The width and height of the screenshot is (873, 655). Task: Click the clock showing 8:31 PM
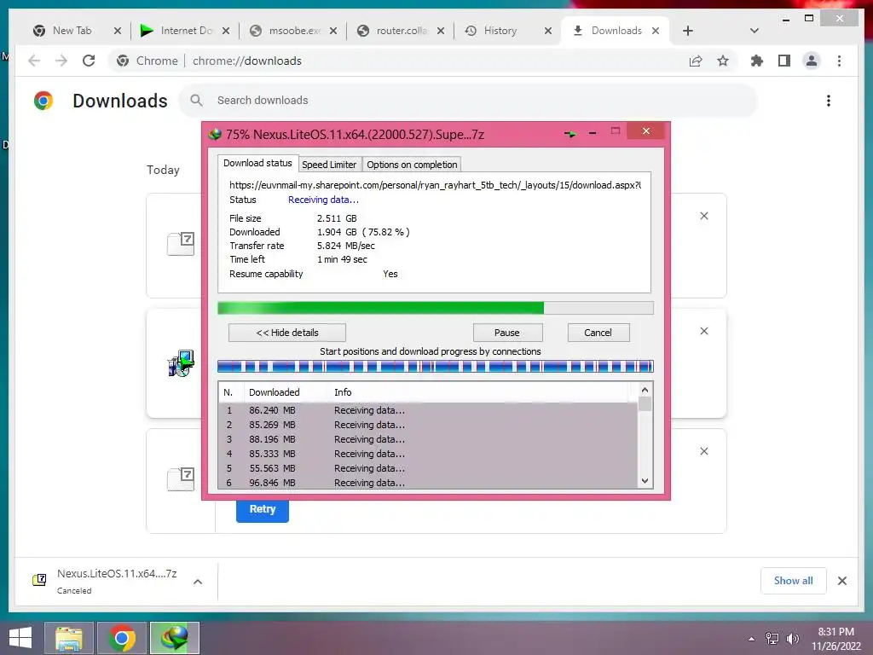pyautogui.click(x=835, y=632)
